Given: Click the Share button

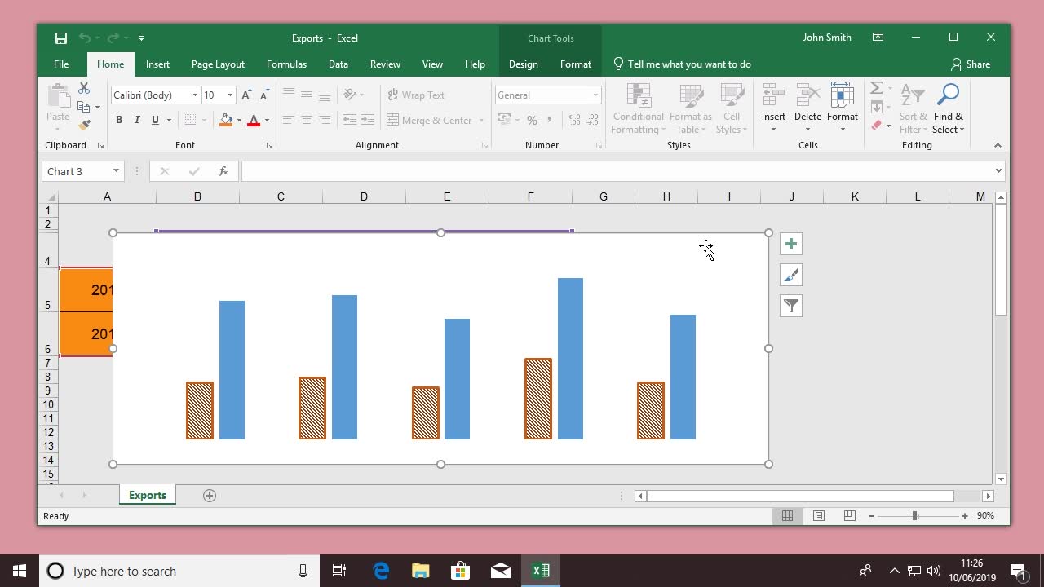Looking at the screenshot, I should (x=970, y=64).
